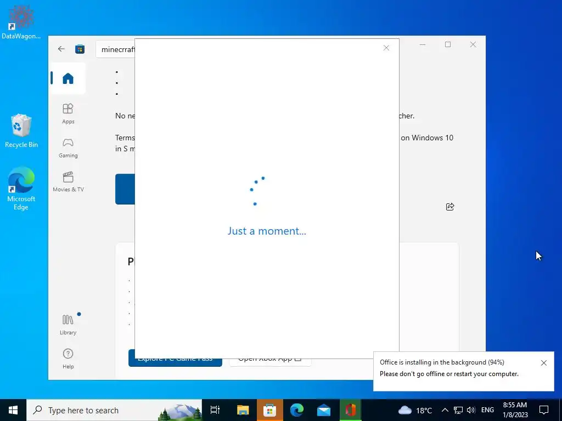Viewport: 562px width, 421px height.
Task: Click the share icon on the app page
Action: 450,207
